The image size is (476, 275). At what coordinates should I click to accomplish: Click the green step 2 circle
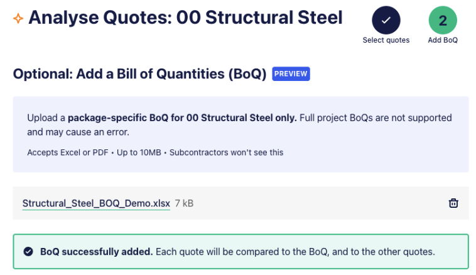[x=443, y=20]
